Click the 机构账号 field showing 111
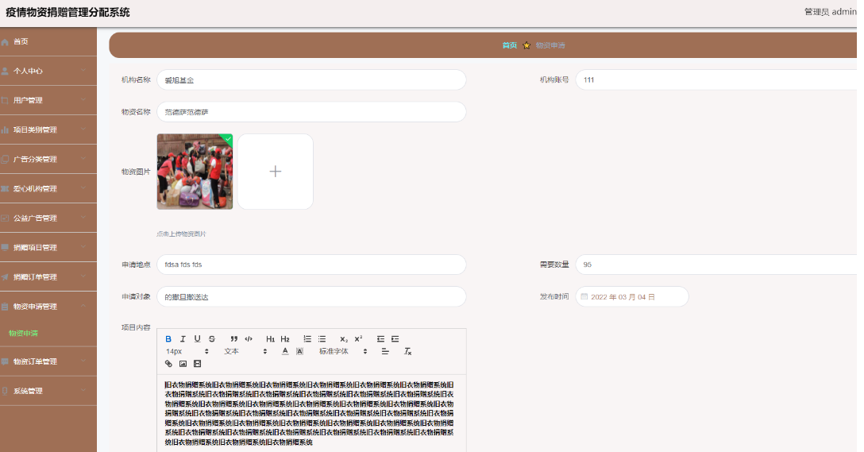The height and width of the screenshot is (452, 864). click(x=716, y=80)
